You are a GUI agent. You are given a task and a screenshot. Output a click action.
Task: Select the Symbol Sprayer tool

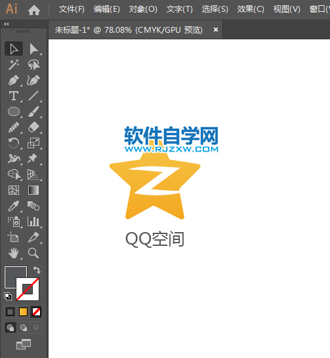pyautogui.click(x=14, y=222)
